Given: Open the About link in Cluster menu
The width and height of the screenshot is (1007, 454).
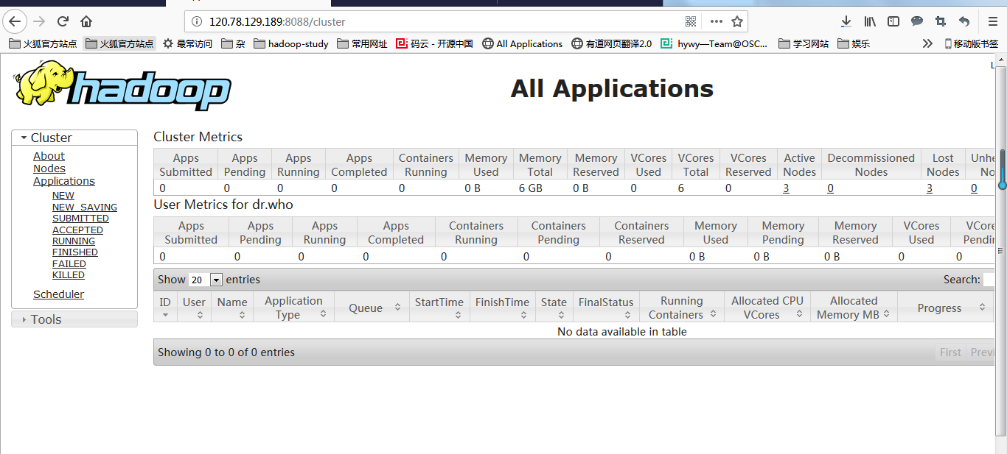Looking at the screenshot, I should coord(49,156).
